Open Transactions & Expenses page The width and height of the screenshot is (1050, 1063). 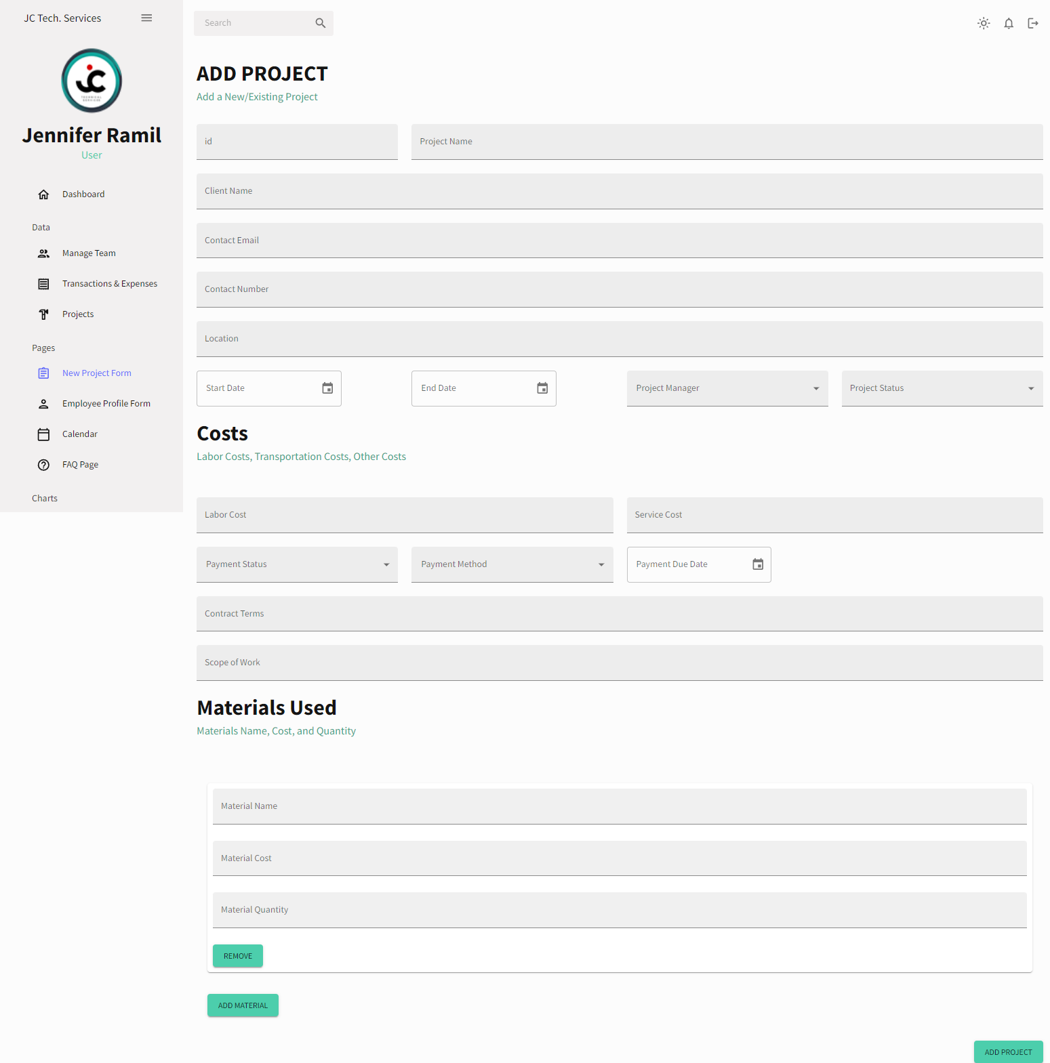pyautogui.click(x=109, y=284)
